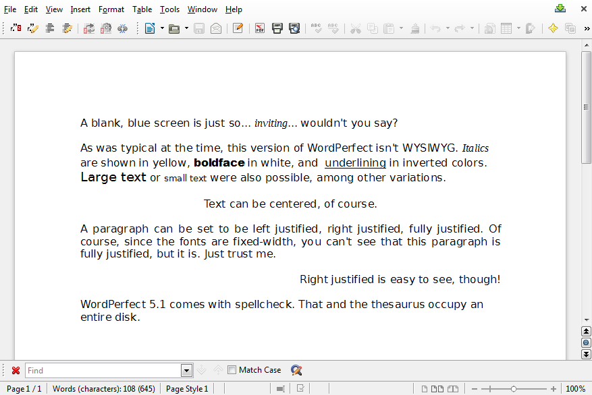The image size is (592, 395).
Task: Click the green download update icon
Action: (x=560, y=8)
